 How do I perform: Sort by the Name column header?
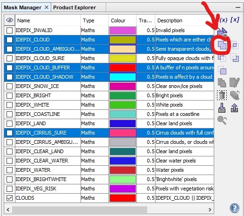pyautogui.click(x=48, y=20)
